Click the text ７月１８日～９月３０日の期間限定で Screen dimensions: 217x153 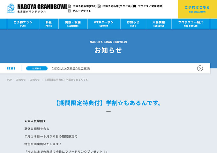click(51, 136)
